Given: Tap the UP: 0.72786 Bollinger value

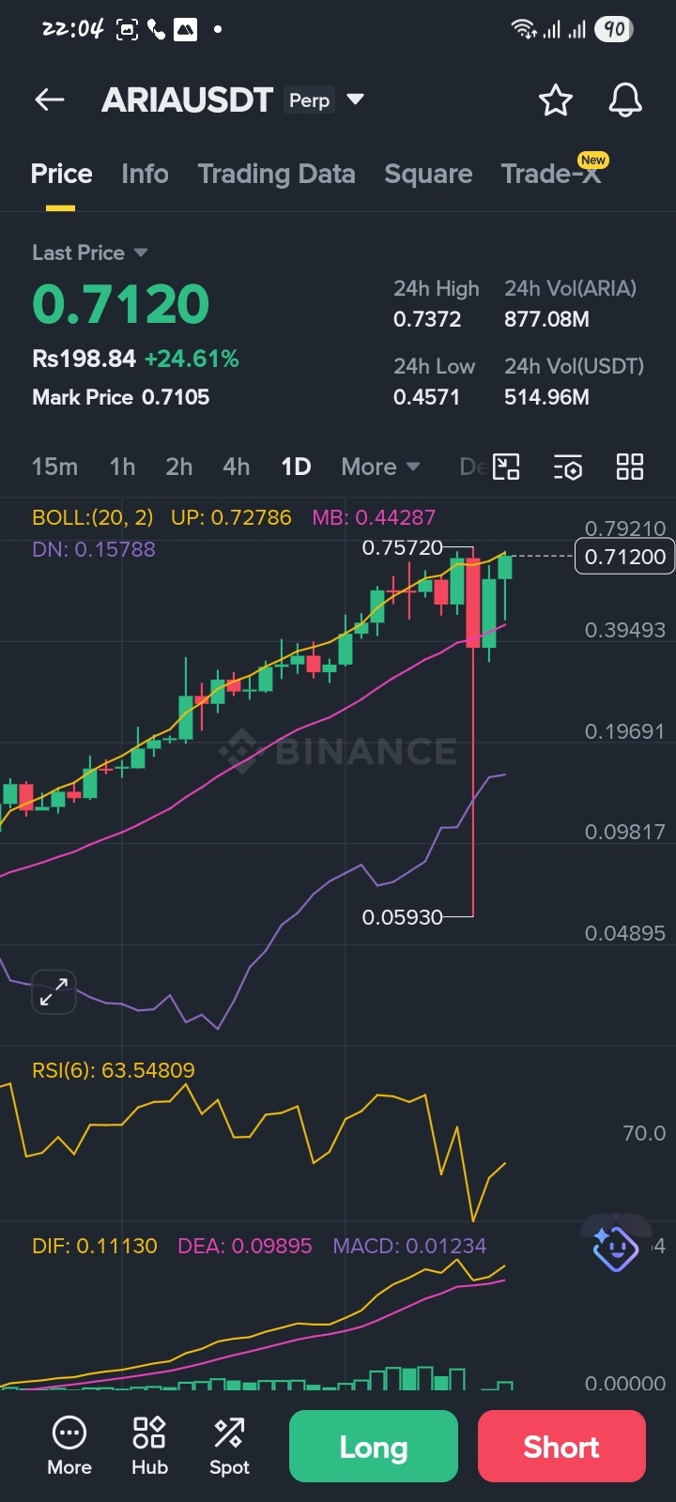Looking at the screenshot, I should coord(231,517).
